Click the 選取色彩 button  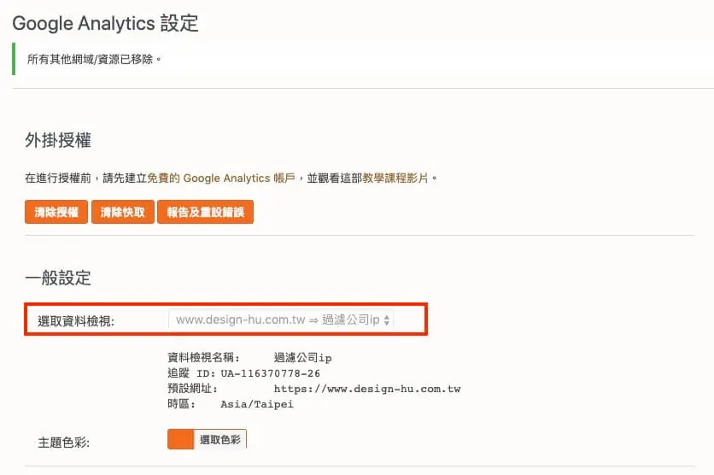click(220, 439)
